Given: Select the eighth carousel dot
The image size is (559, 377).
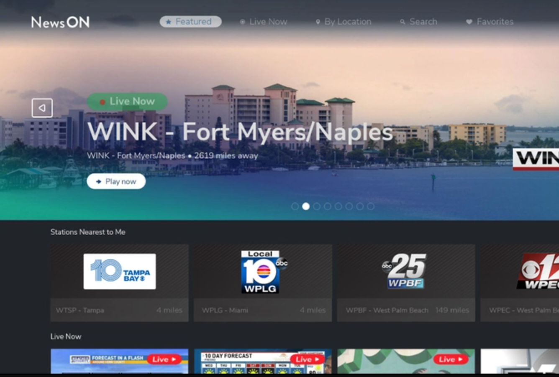Looking at the screenshot, I should click(371, 206).
